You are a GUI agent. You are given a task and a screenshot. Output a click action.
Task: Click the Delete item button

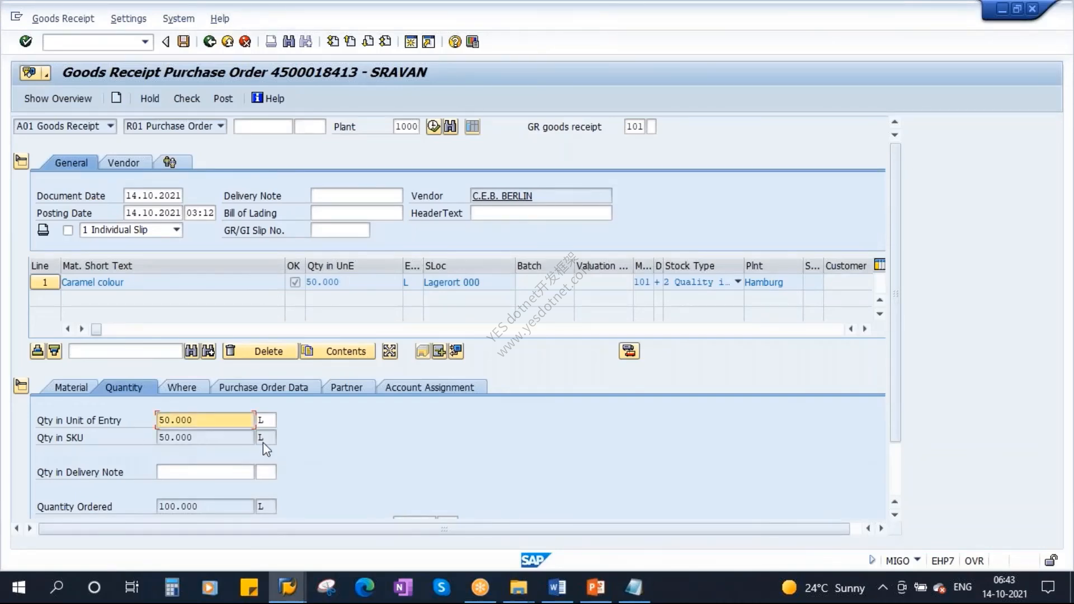pos(260,351)
